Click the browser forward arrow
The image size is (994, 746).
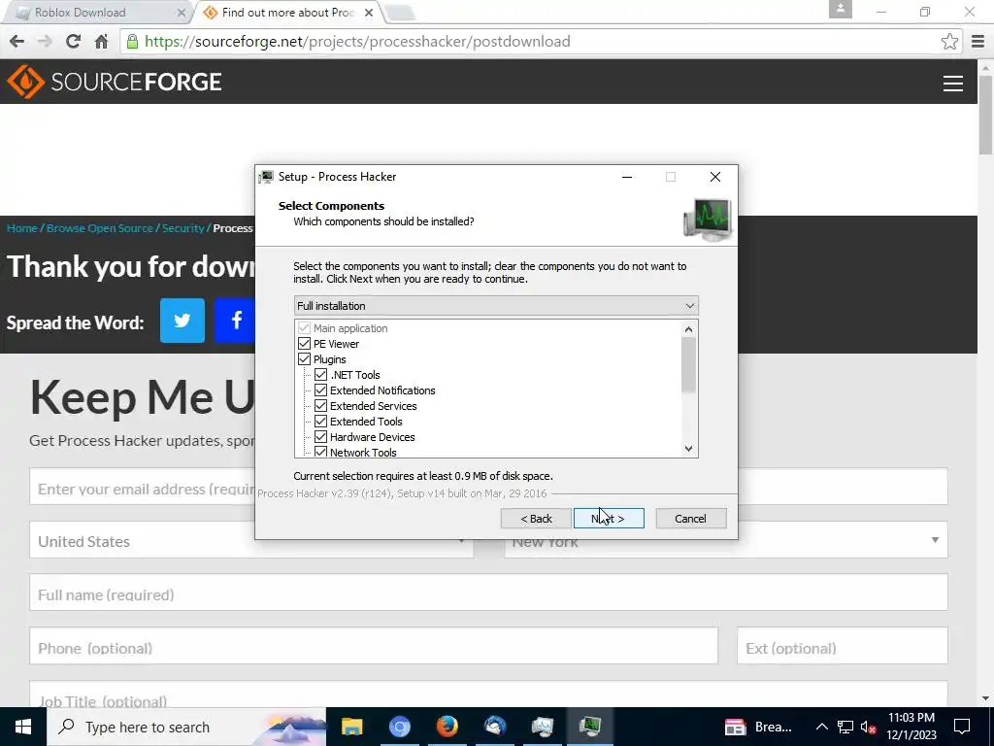[x=45, y=41]
